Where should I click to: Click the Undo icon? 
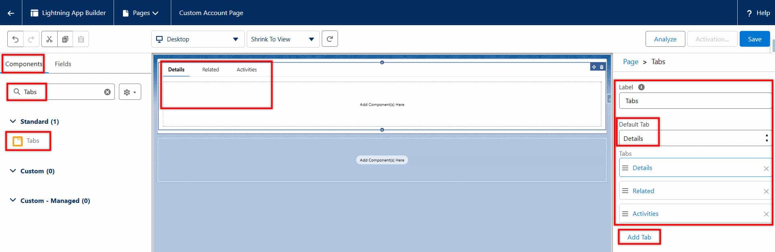pyautogui.click(x=15, y=39)
